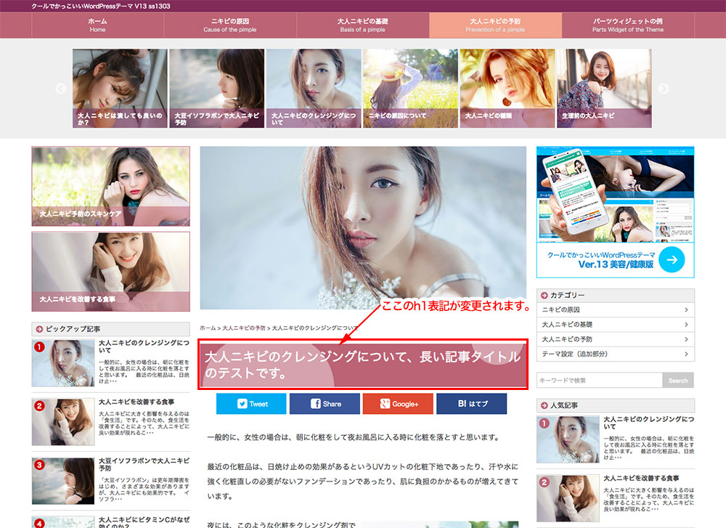Screen dimensions: 726x528
Task: Click the はてブ share button
Action: point(471,404)
